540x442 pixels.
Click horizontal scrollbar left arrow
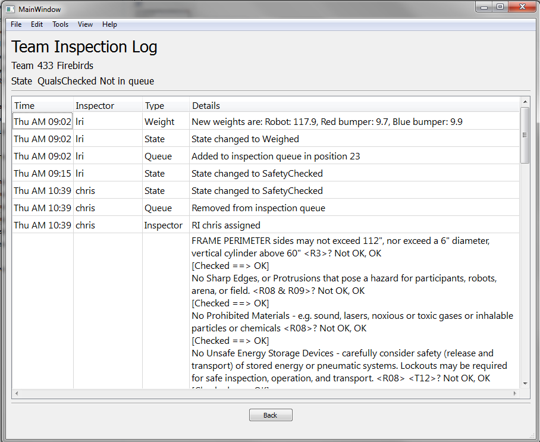point(17,393)
